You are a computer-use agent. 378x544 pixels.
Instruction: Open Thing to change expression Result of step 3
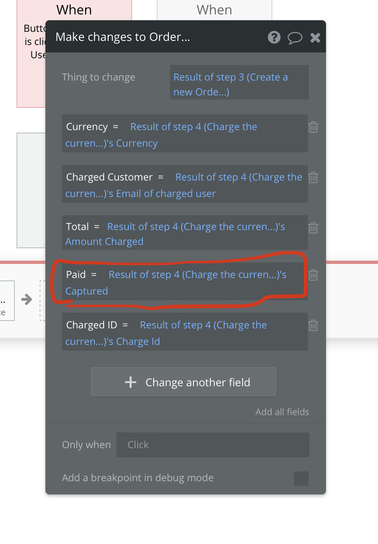coord(239,82)
